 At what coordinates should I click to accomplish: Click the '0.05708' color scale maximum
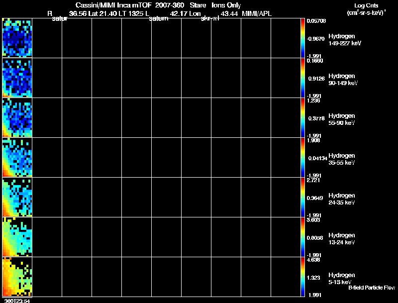click(x=316, y=21)
